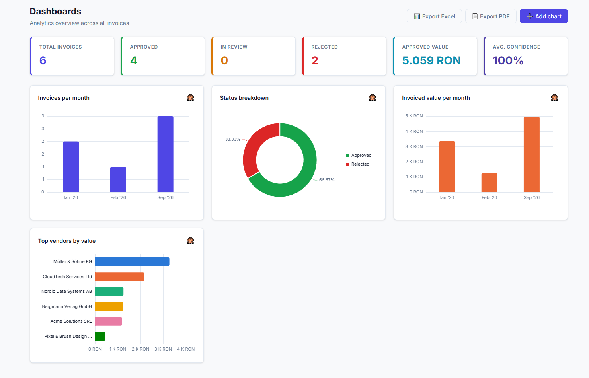Open the Total Invoices card
589x378 pixels.
pyautogui.click(x=72, y=56)
